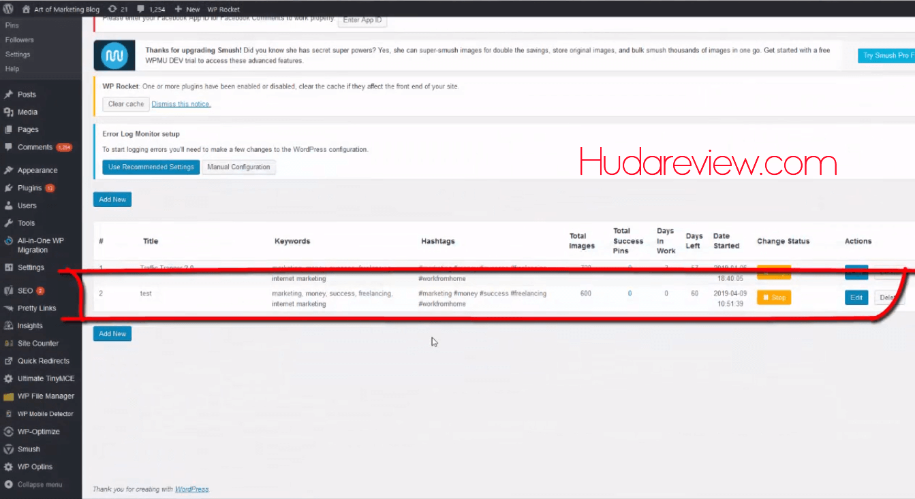Click the Comments icon in sidebar
The image size is (915, 499).
tap(8, 147)
